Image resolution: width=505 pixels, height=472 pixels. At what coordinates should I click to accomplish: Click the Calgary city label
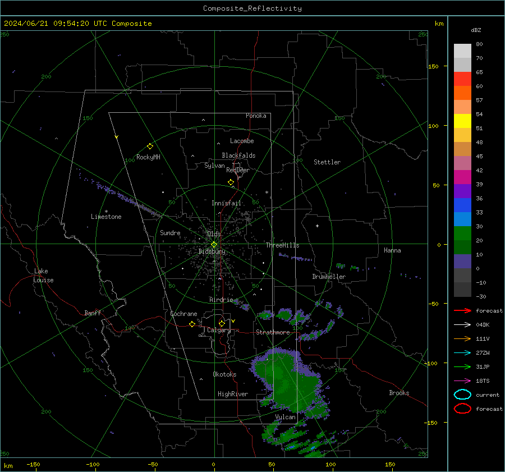click(x=219, y=330)
